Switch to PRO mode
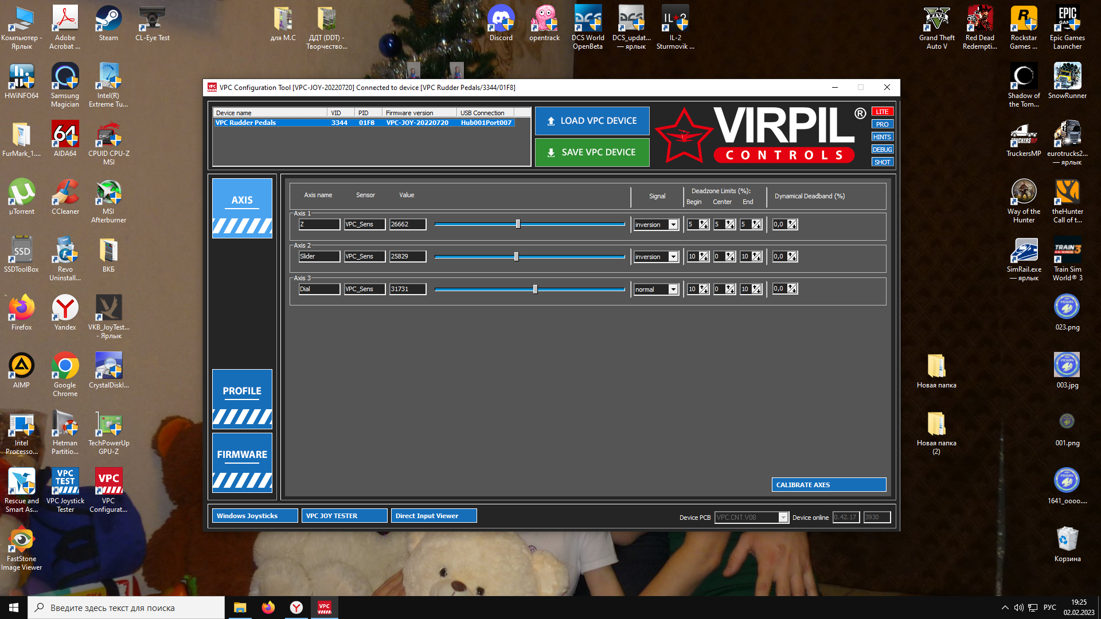1101x619 pixels. (x=882, y=124)
